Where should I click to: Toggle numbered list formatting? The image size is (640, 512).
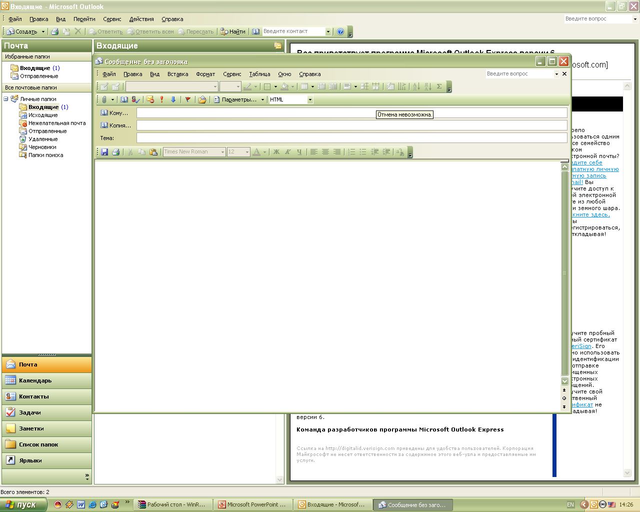pyautogui.click(x=351, y=152)
